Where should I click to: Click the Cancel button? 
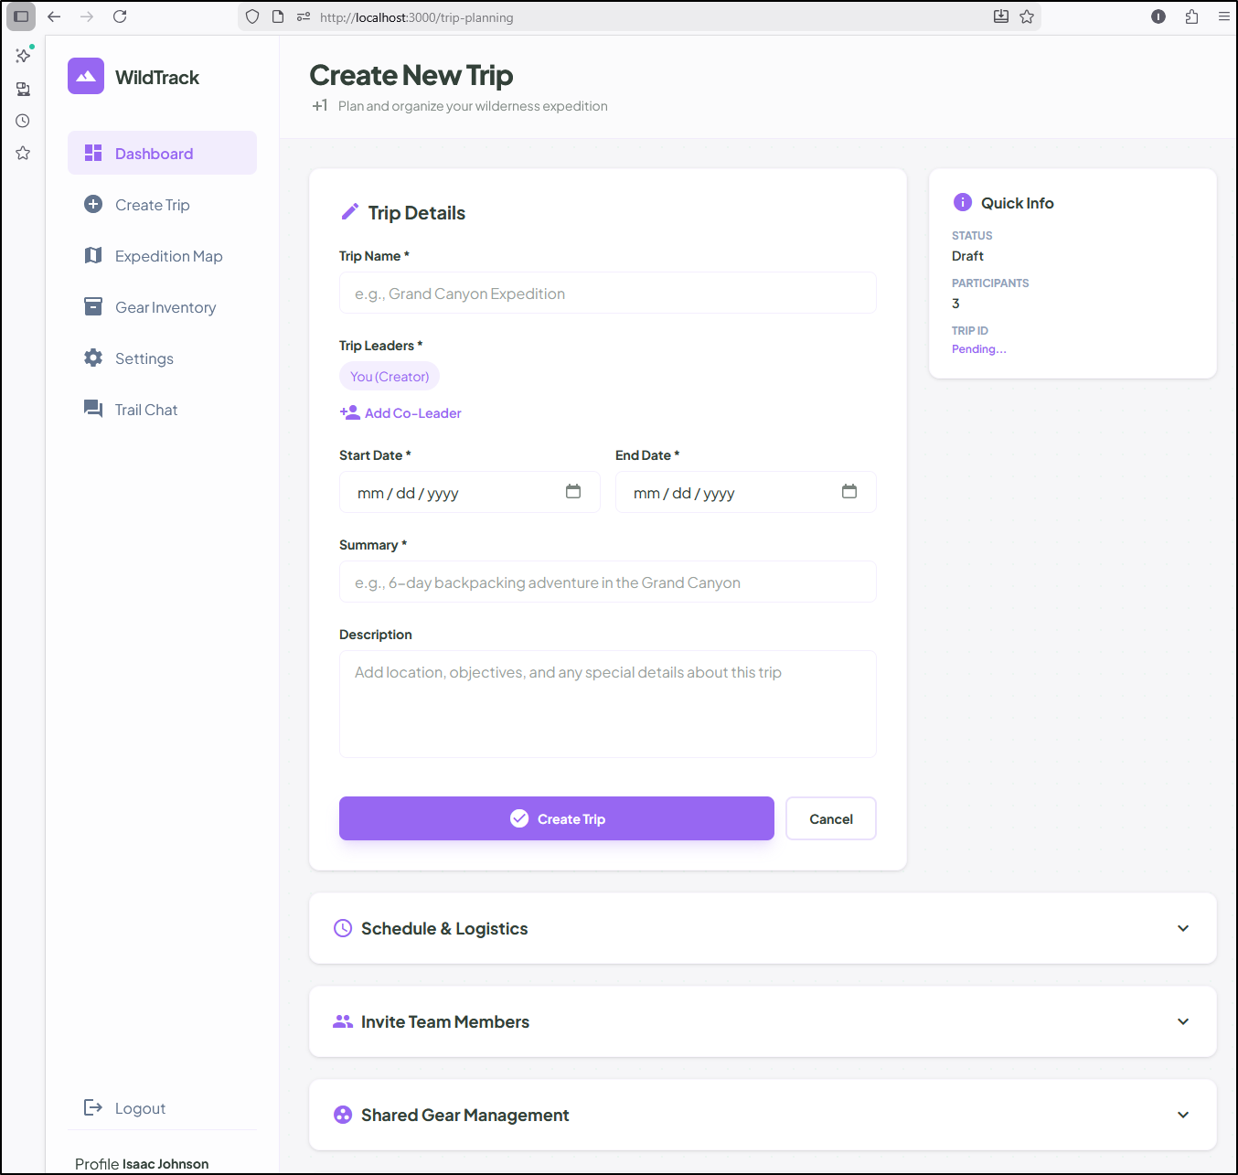(x=830, y=818)
